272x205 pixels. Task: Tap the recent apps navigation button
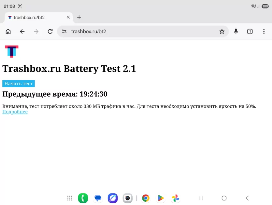[201, 198]
